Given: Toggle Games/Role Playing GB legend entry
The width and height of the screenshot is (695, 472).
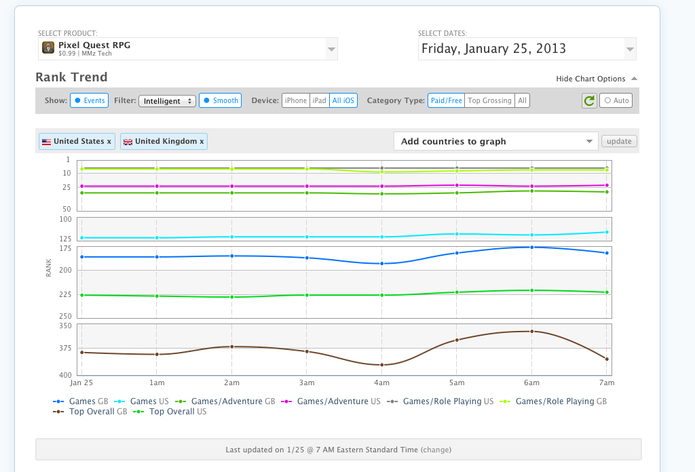Looking at the screenshot, I should (x=553, y=401).
